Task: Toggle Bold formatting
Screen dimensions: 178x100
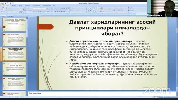Action: [34, 11]
